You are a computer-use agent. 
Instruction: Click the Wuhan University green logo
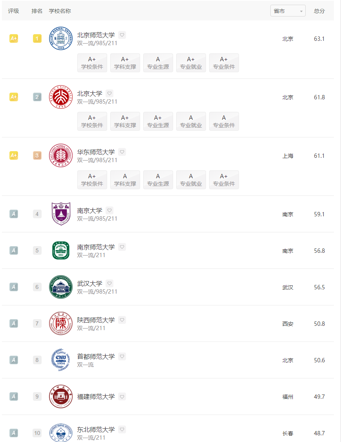(x=61, y=287)
